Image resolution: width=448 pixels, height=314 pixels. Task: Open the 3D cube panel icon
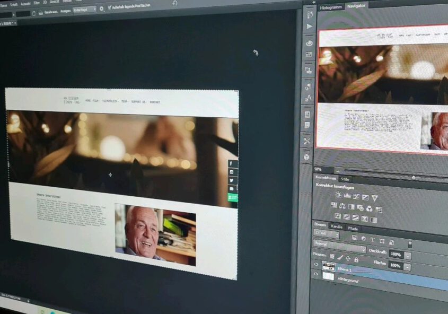[x=308, y=157]
